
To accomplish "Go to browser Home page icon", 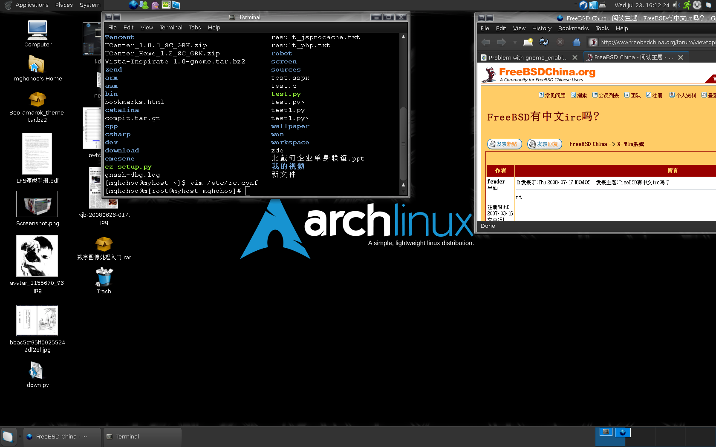I will coord(577,42).
